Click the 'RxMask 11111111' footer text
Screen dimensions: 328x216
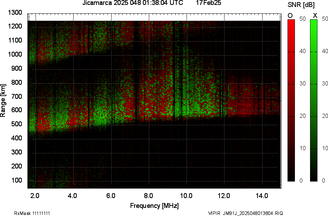click(x=32, y=213)
